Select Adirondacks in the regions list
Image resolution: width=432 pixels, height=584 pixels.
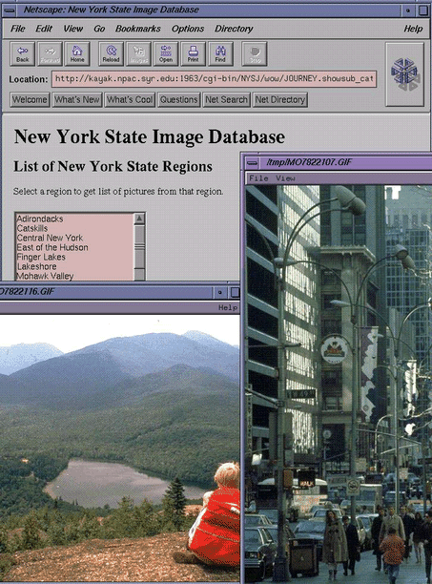pos(40,219)
